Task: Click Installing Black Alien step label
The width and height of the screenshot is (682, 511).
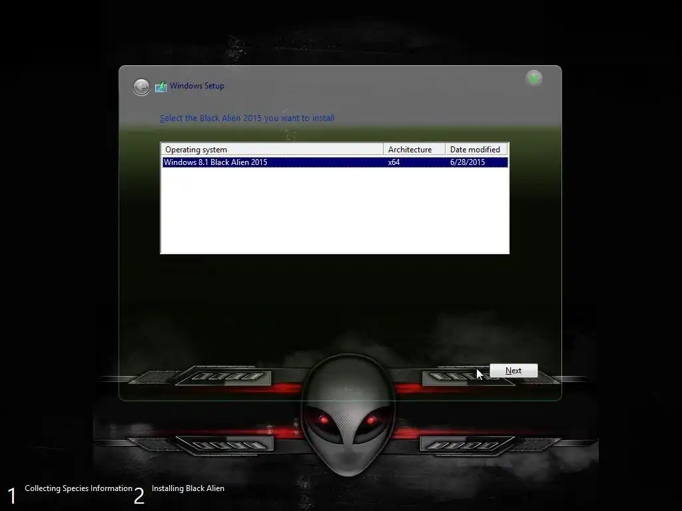Action: pyautogui.click(x=188, y=488)
